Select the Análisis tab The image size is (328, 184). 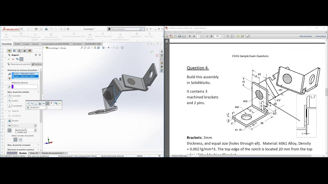pyautogui.click(x=37, y=64)
